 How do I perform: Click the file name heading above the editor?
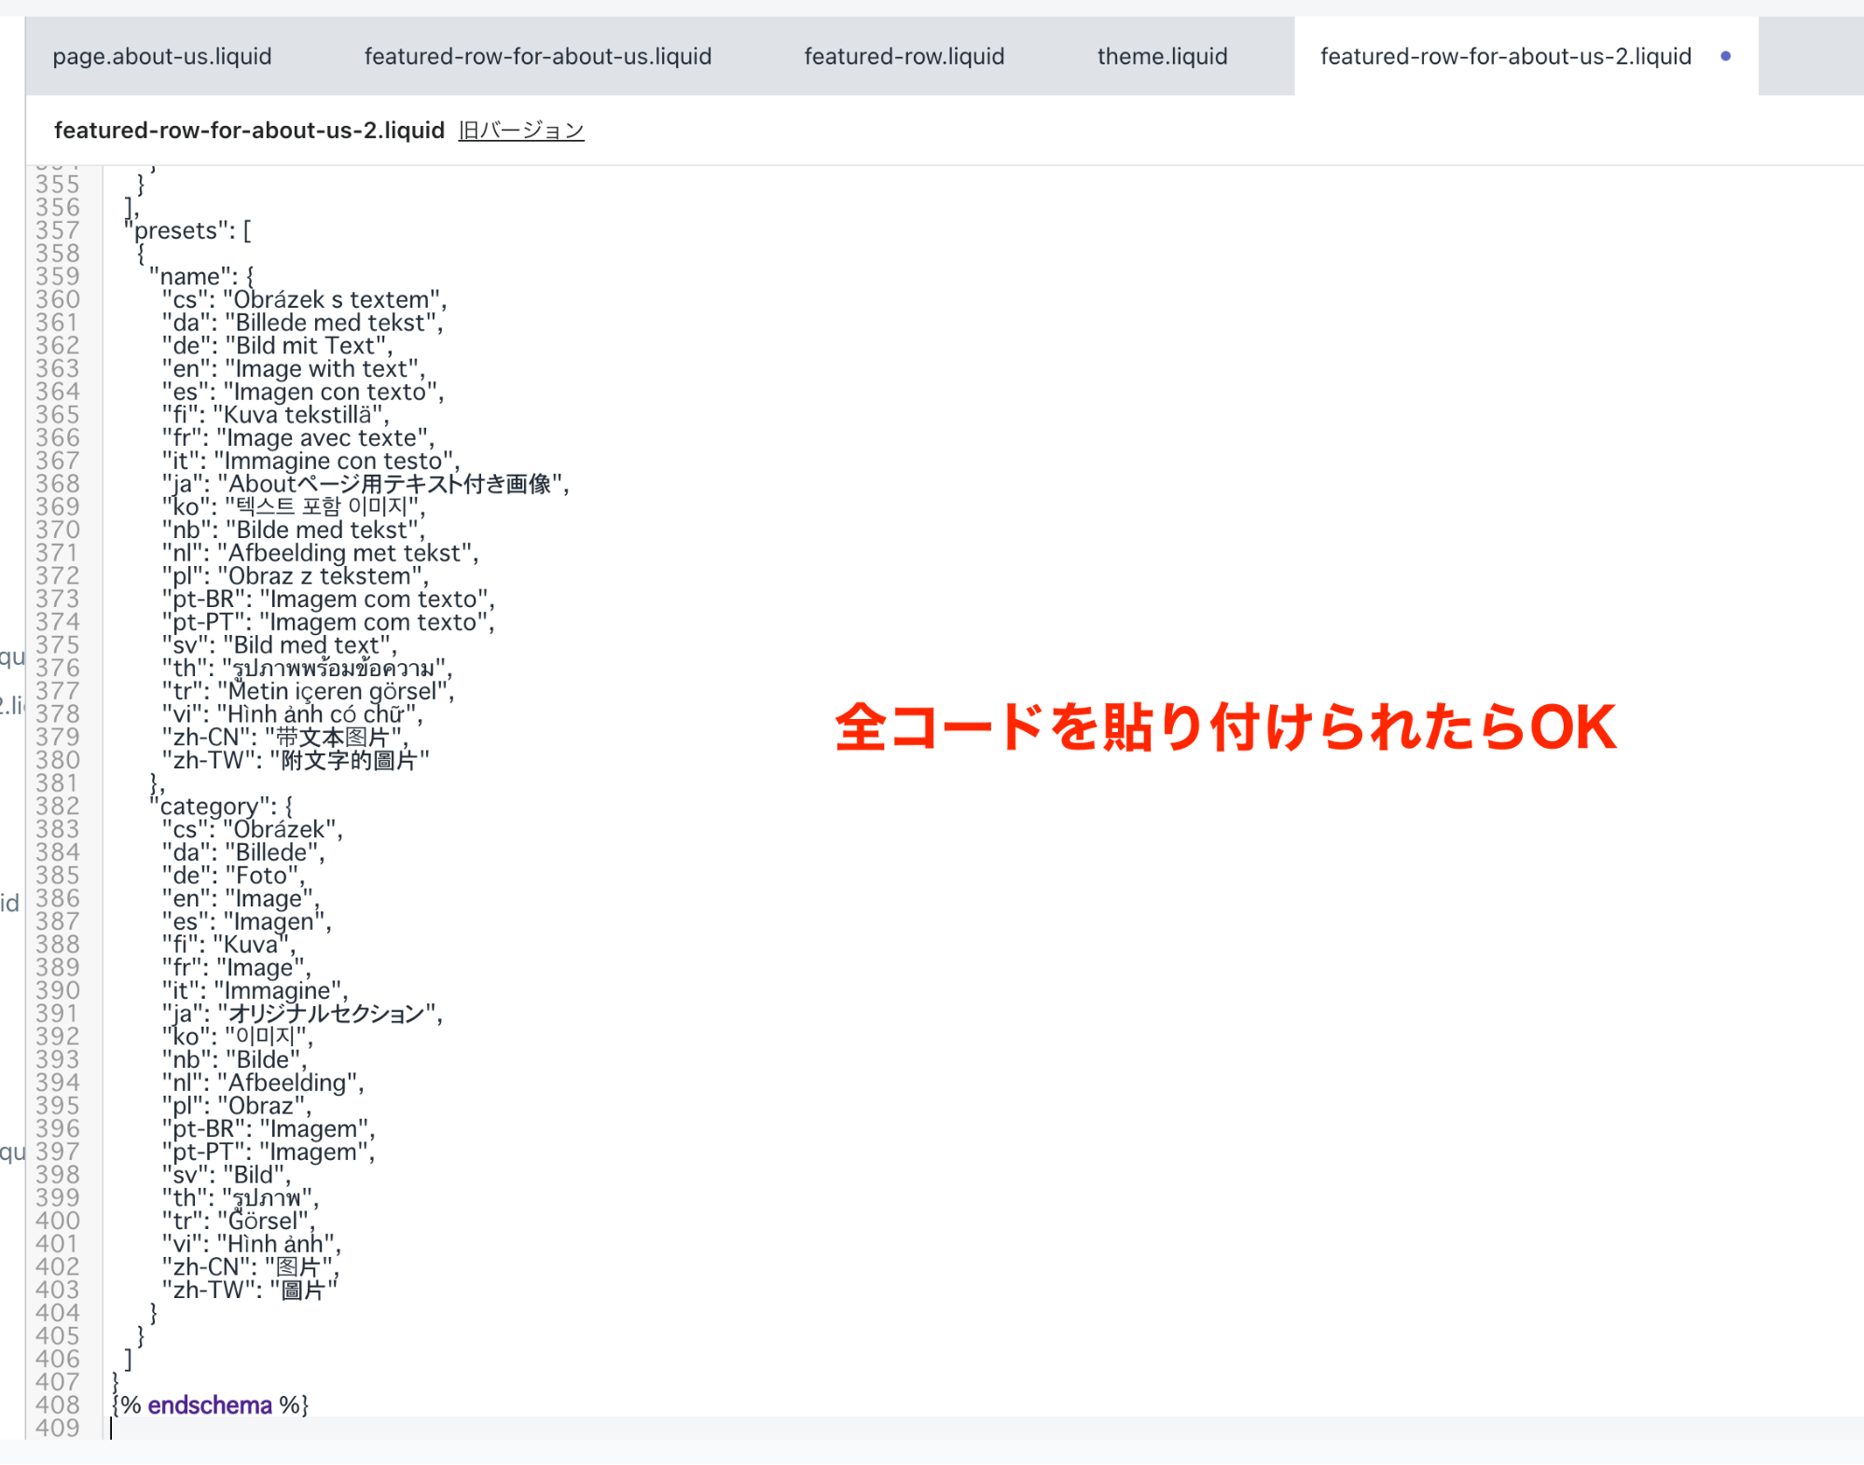(x=249, y=131)
